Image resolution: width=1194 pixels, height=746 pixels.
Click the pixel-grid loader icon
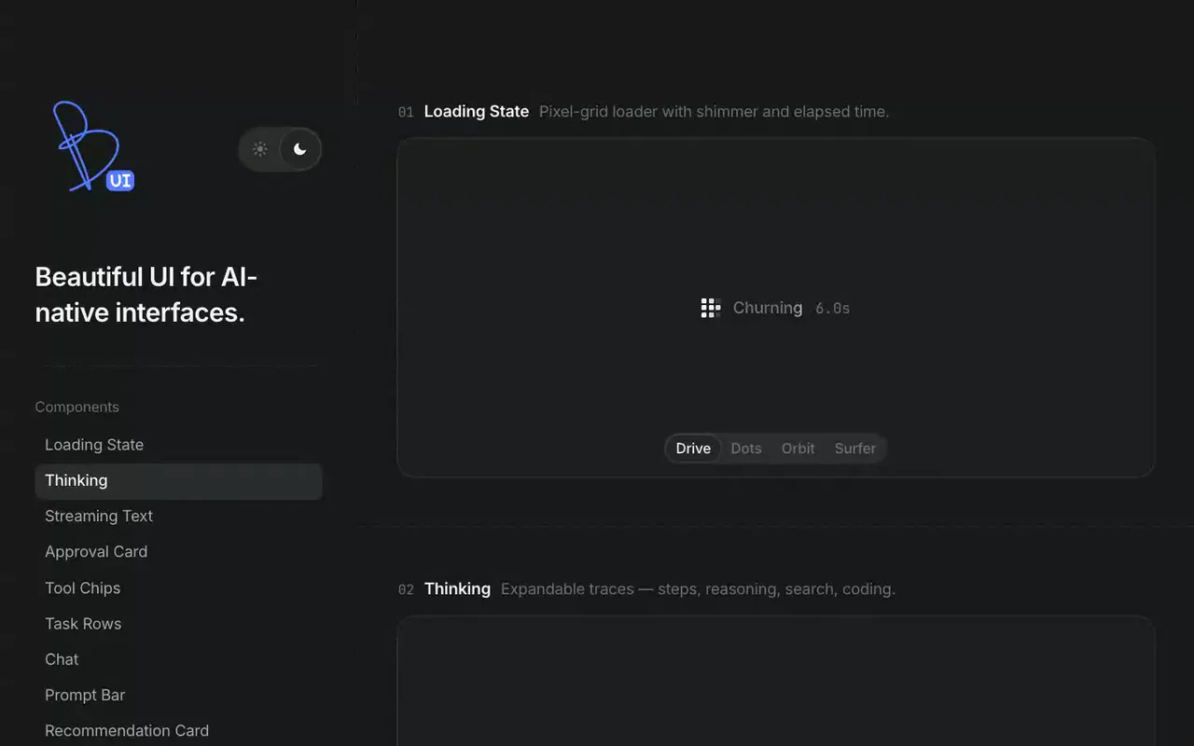[x=711, y=308]
